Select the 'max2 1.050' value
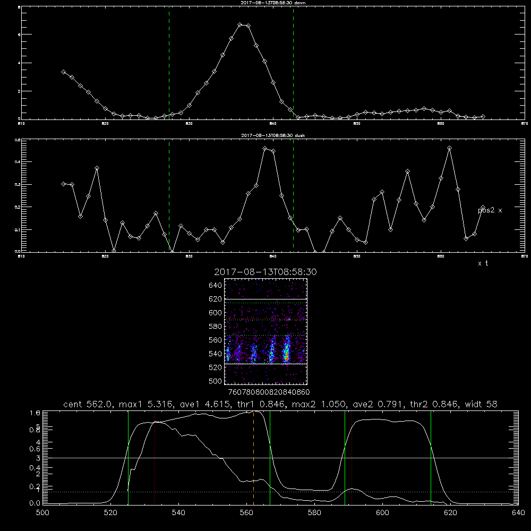The width and height of the screenshot is (531, 531). pos(319,404)
